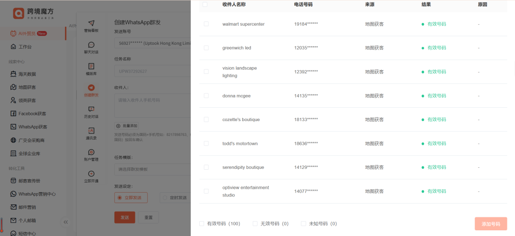Image resolution: width=515 pixels, height=236 pixels.
Task: Click 有效号码 result in greenwich led row
Action: click(436, 48)
